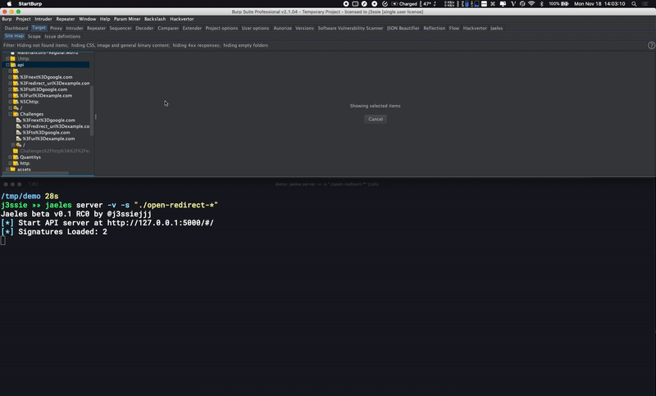Viewport: 656px width, 396px height.
Task: Click the battery 100% indicator
Action: (x=558, y=4)
